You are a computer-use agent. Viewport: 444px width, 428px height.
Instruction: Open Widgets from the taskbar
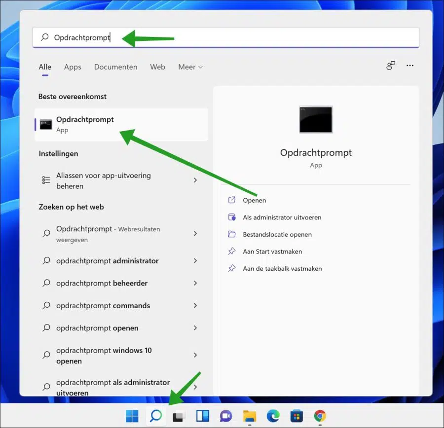point(202,416)
